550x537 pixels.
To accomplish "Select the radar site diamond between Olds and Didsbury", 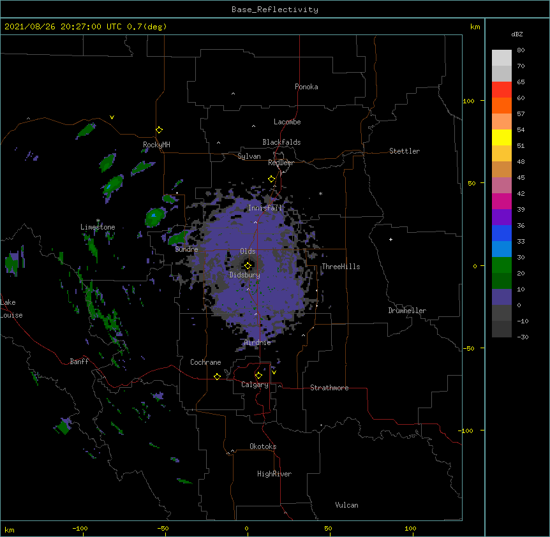I will pos(248,266).
